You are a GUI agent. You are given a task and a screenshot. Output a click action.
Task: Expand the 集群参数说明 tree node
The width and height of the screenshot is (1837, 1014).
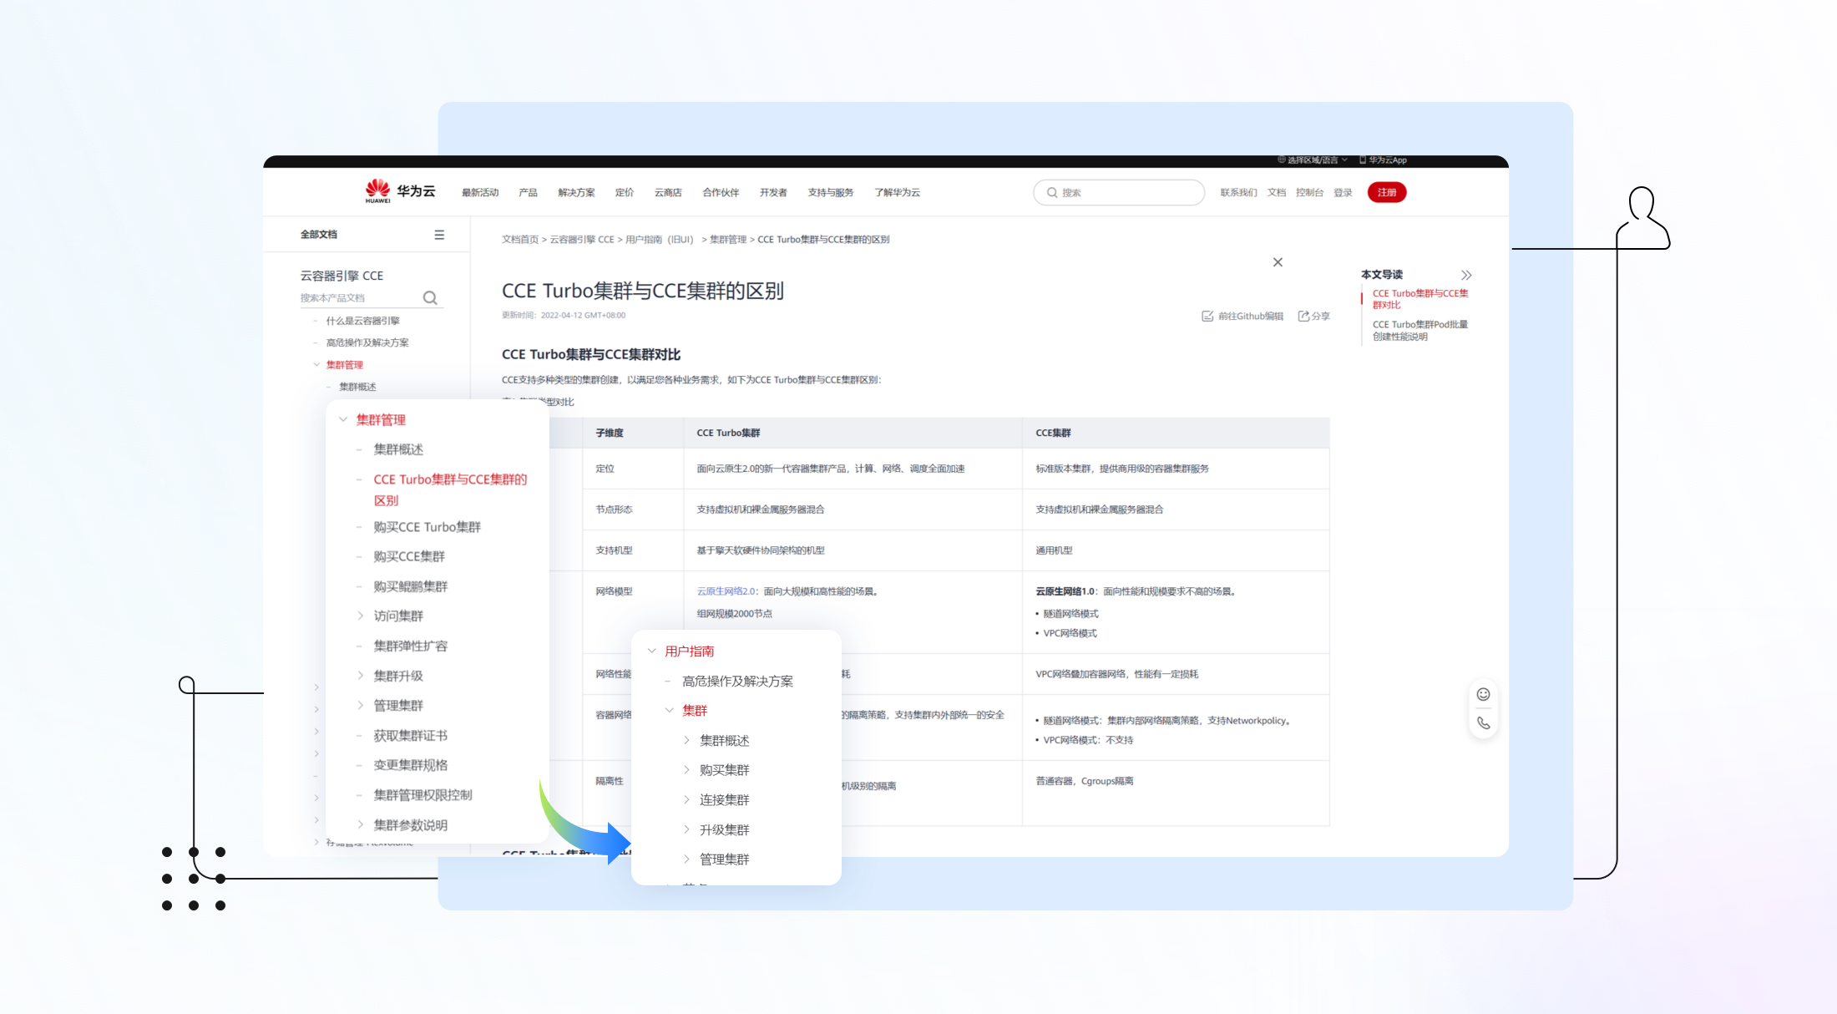[360, 824]
